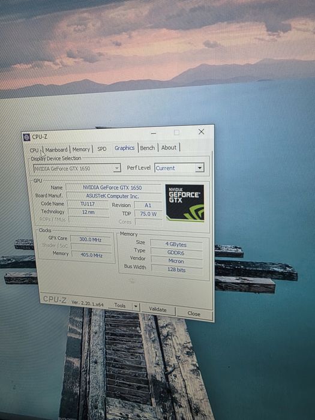Click the Graphics tab

(125, 148)
